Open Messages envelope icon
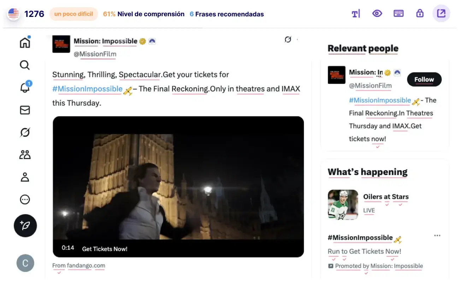460x298 pixels. 25,110
